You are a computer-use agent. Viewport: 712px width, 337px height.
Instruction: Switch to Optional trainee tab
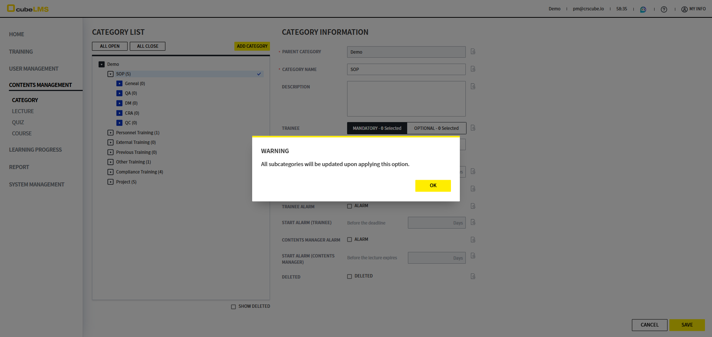click(x=436, y=128)
